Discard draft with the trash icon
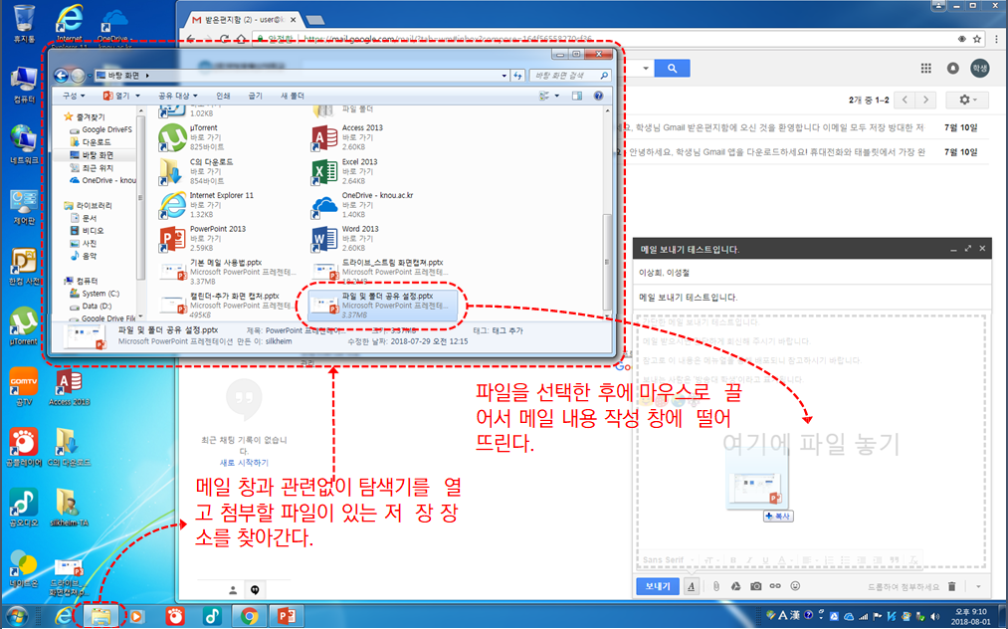This screenshot has height=629, width=1008. pyautogui.click(x=952, y=586)
